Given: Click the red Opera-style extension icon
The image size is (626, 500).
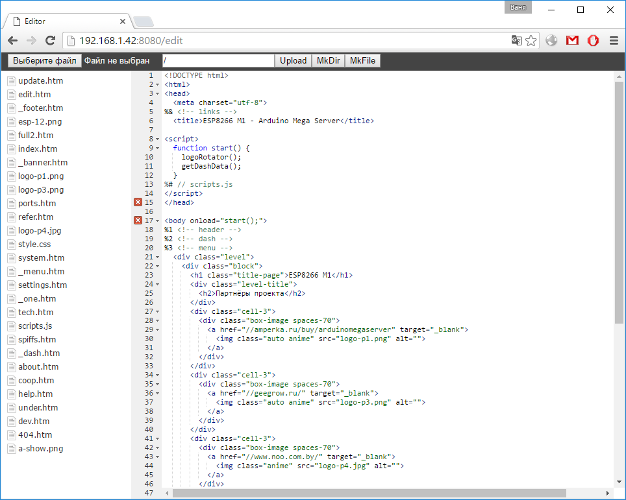Looking at the screenshot, I should pyautogui.click(x=592, y=41).
